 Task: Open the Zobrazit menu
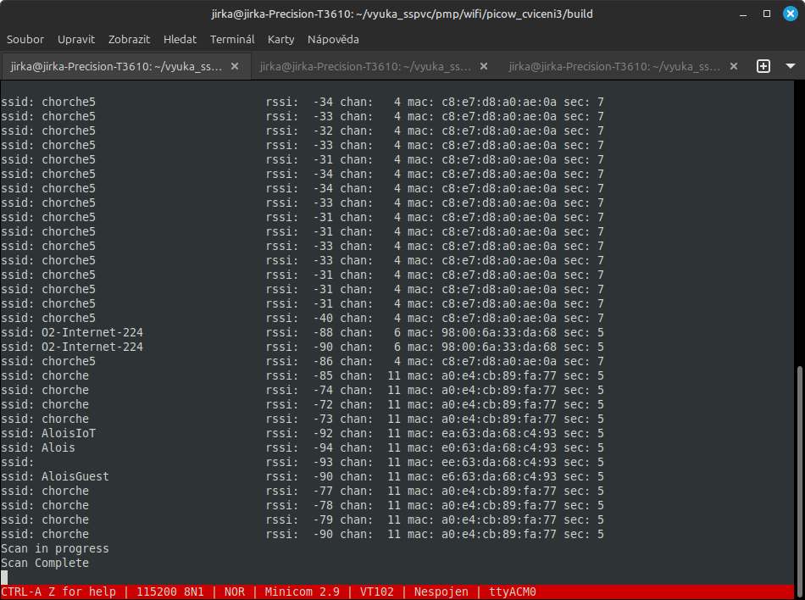tap(129, 39)
